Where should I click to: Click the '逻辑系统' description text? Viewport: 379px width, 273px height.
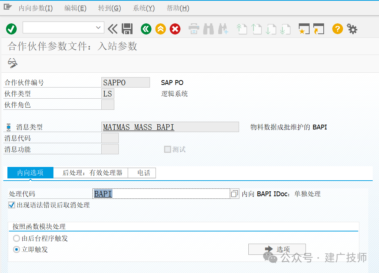click(x=174, y=94)
